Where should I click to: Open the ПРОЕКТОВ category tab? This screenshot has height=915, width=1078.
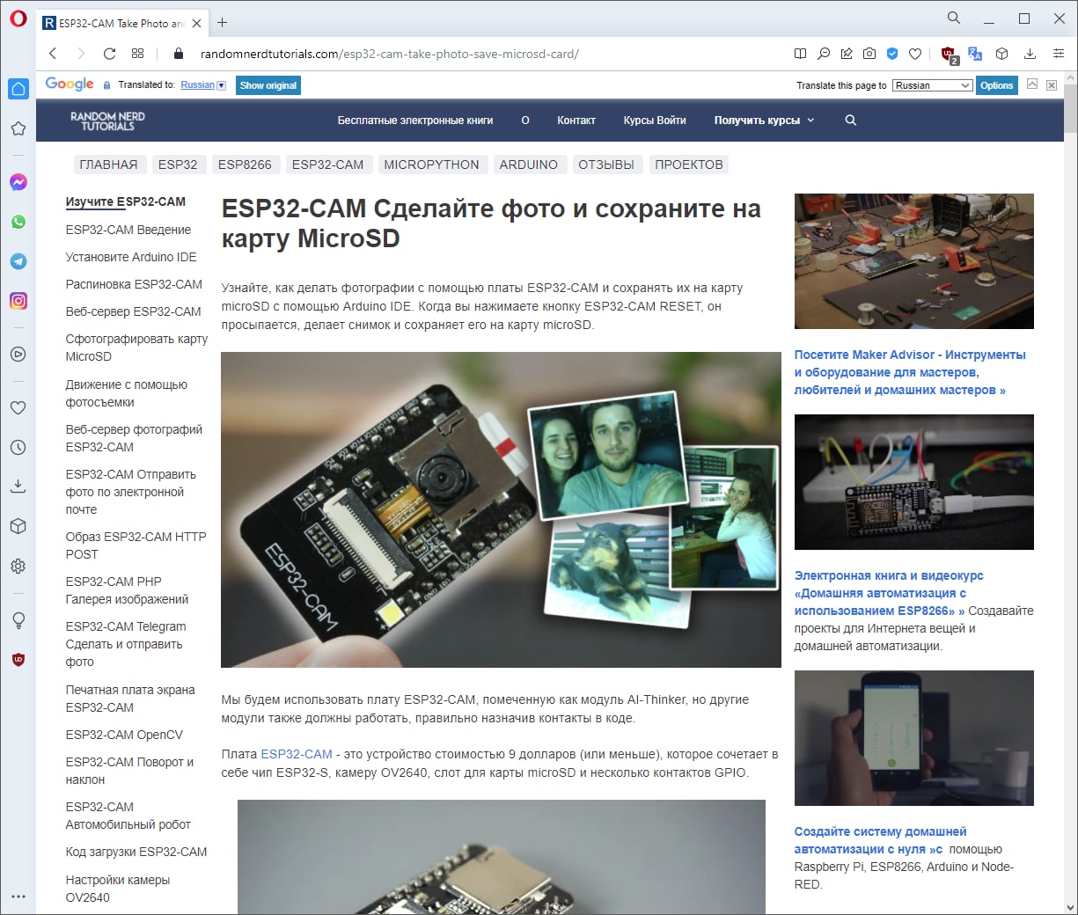point(689,165)
